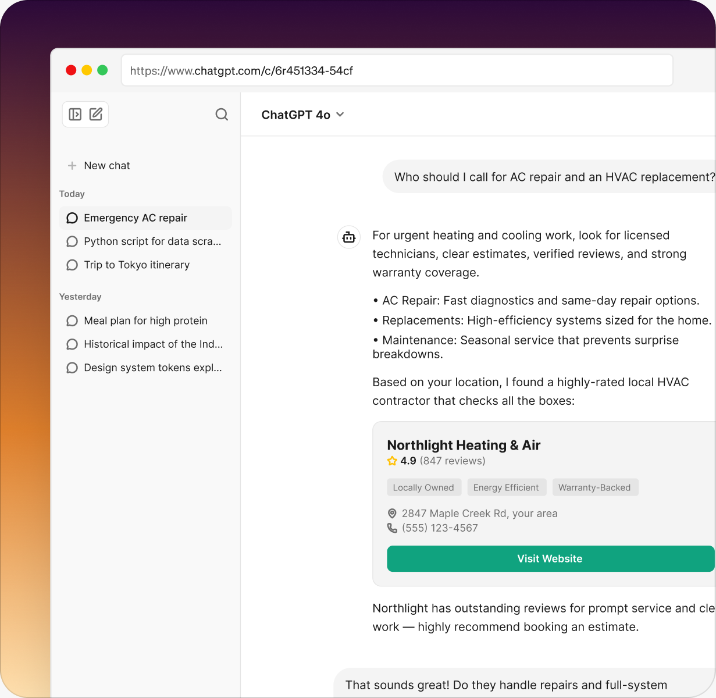Click the Maintenance bullet point text
This screenshot has width=716, height=698.
(526, 347)
